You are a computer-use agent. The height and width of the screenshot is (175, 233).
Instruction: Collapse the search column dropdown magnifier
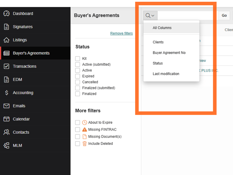150,16
